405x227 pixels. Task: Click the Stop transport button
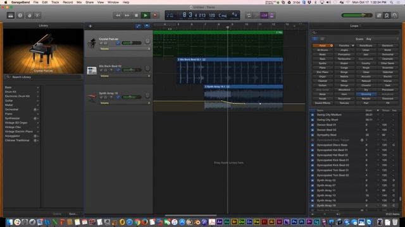[x=136, y=15]
